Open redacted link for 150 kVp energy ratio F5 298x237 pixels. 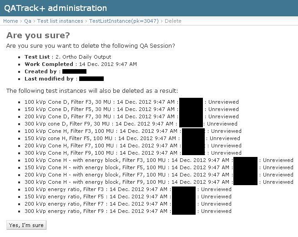point(184,197)
